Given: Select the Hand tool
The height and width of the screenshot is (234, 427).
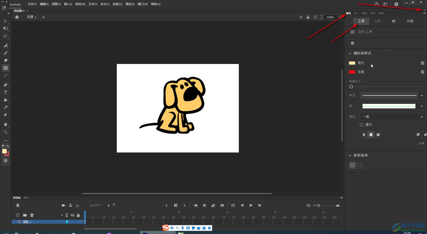Looking at the screenshot, I should coord(6,124).
